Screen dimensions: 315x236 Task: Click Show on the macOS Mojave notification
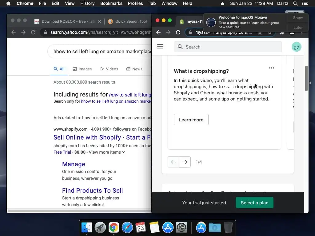click(x=298, y=18)
